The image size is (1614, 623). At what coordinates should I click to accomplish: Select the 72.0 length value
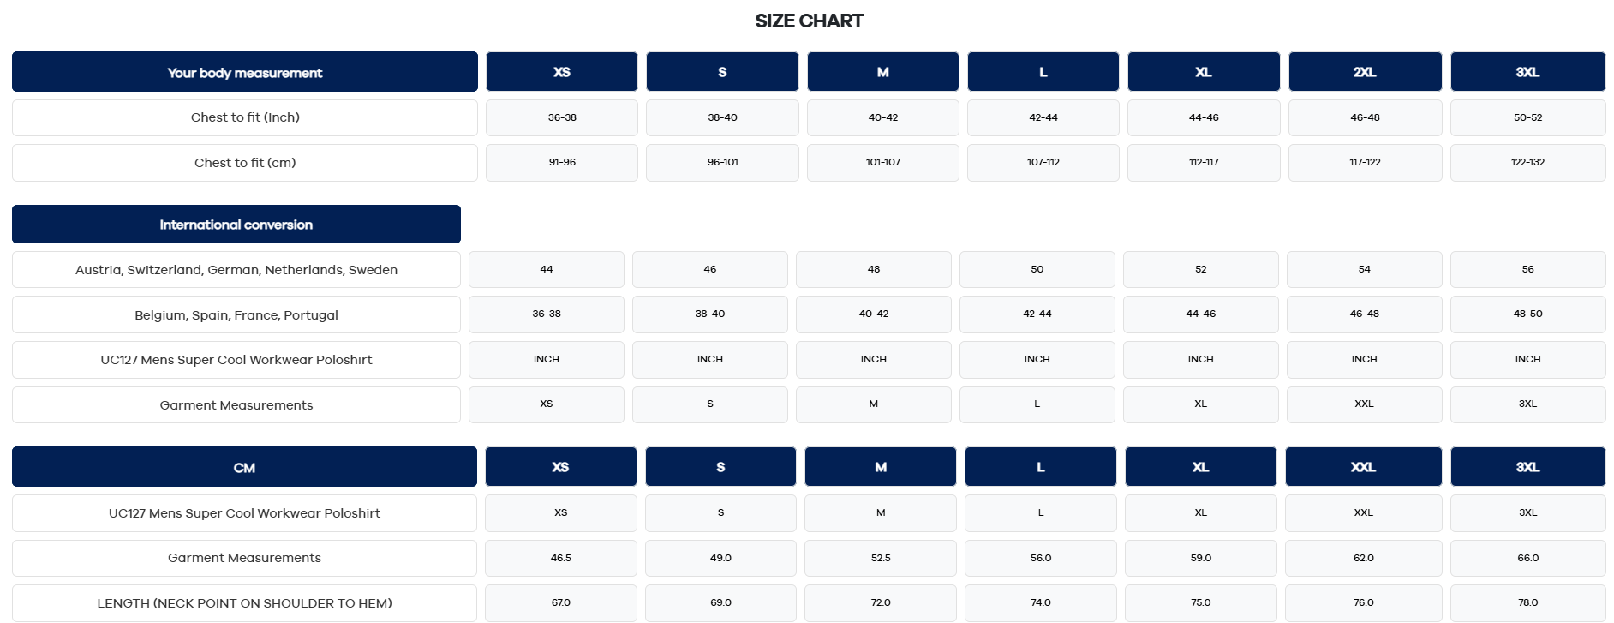click(881, 603)
